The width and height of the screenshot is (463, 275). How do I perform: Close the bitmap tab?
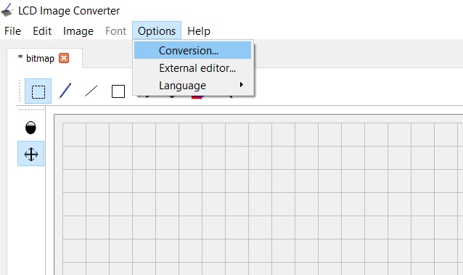(x=64, y=58)
